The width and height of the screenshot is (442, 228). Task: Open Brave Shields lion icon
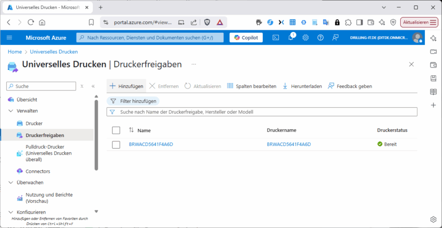pos(207,23)
